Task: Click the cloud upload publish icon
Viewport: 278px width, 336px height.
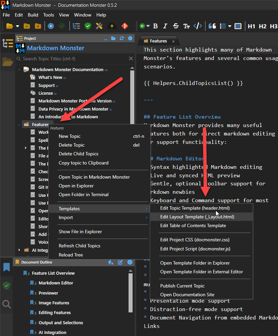Action: point(112,26)
